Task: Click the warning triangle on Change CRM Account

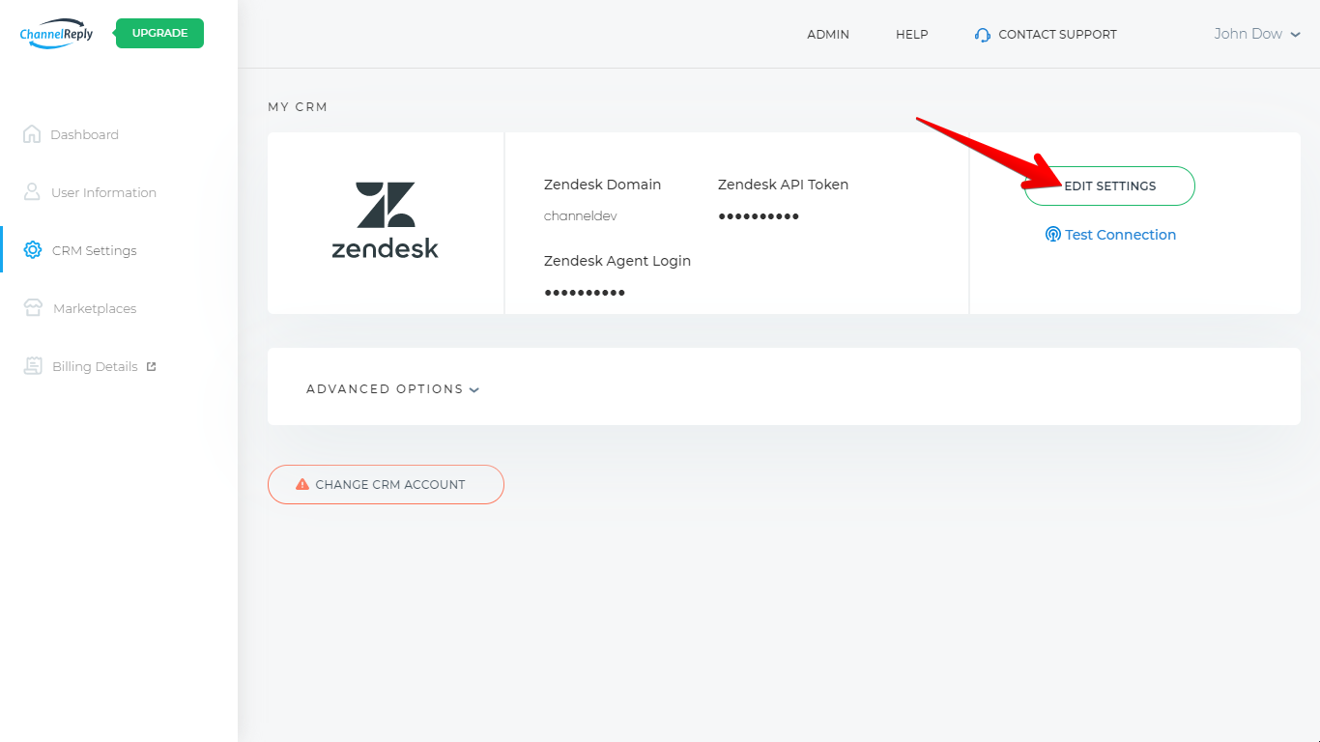Action: (x=302, y=484)
